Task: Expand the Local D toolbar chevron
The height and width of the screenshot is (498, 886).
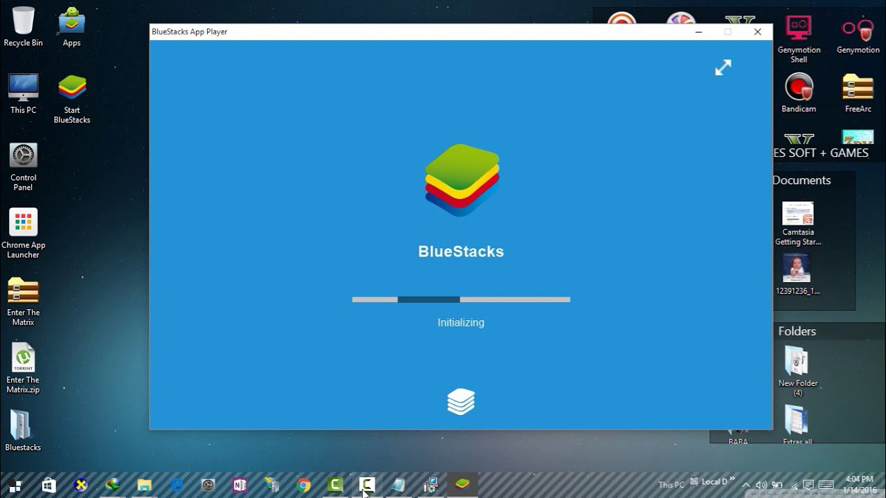Action: [732, 479]
